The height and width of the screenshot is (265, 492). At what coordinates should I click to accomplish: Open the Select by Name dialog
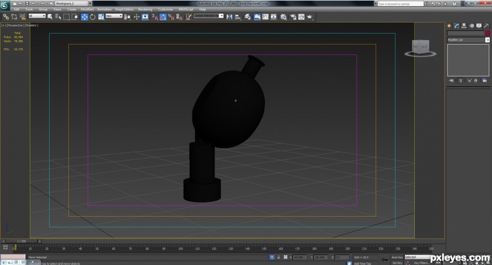point(58,17)
